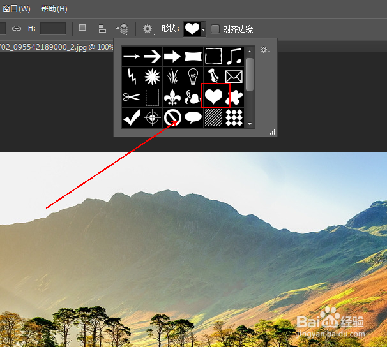The height and width of the screenshot is (347, 387).
Task: Select the postage stamp shape
Action: (x=152, y=98)
